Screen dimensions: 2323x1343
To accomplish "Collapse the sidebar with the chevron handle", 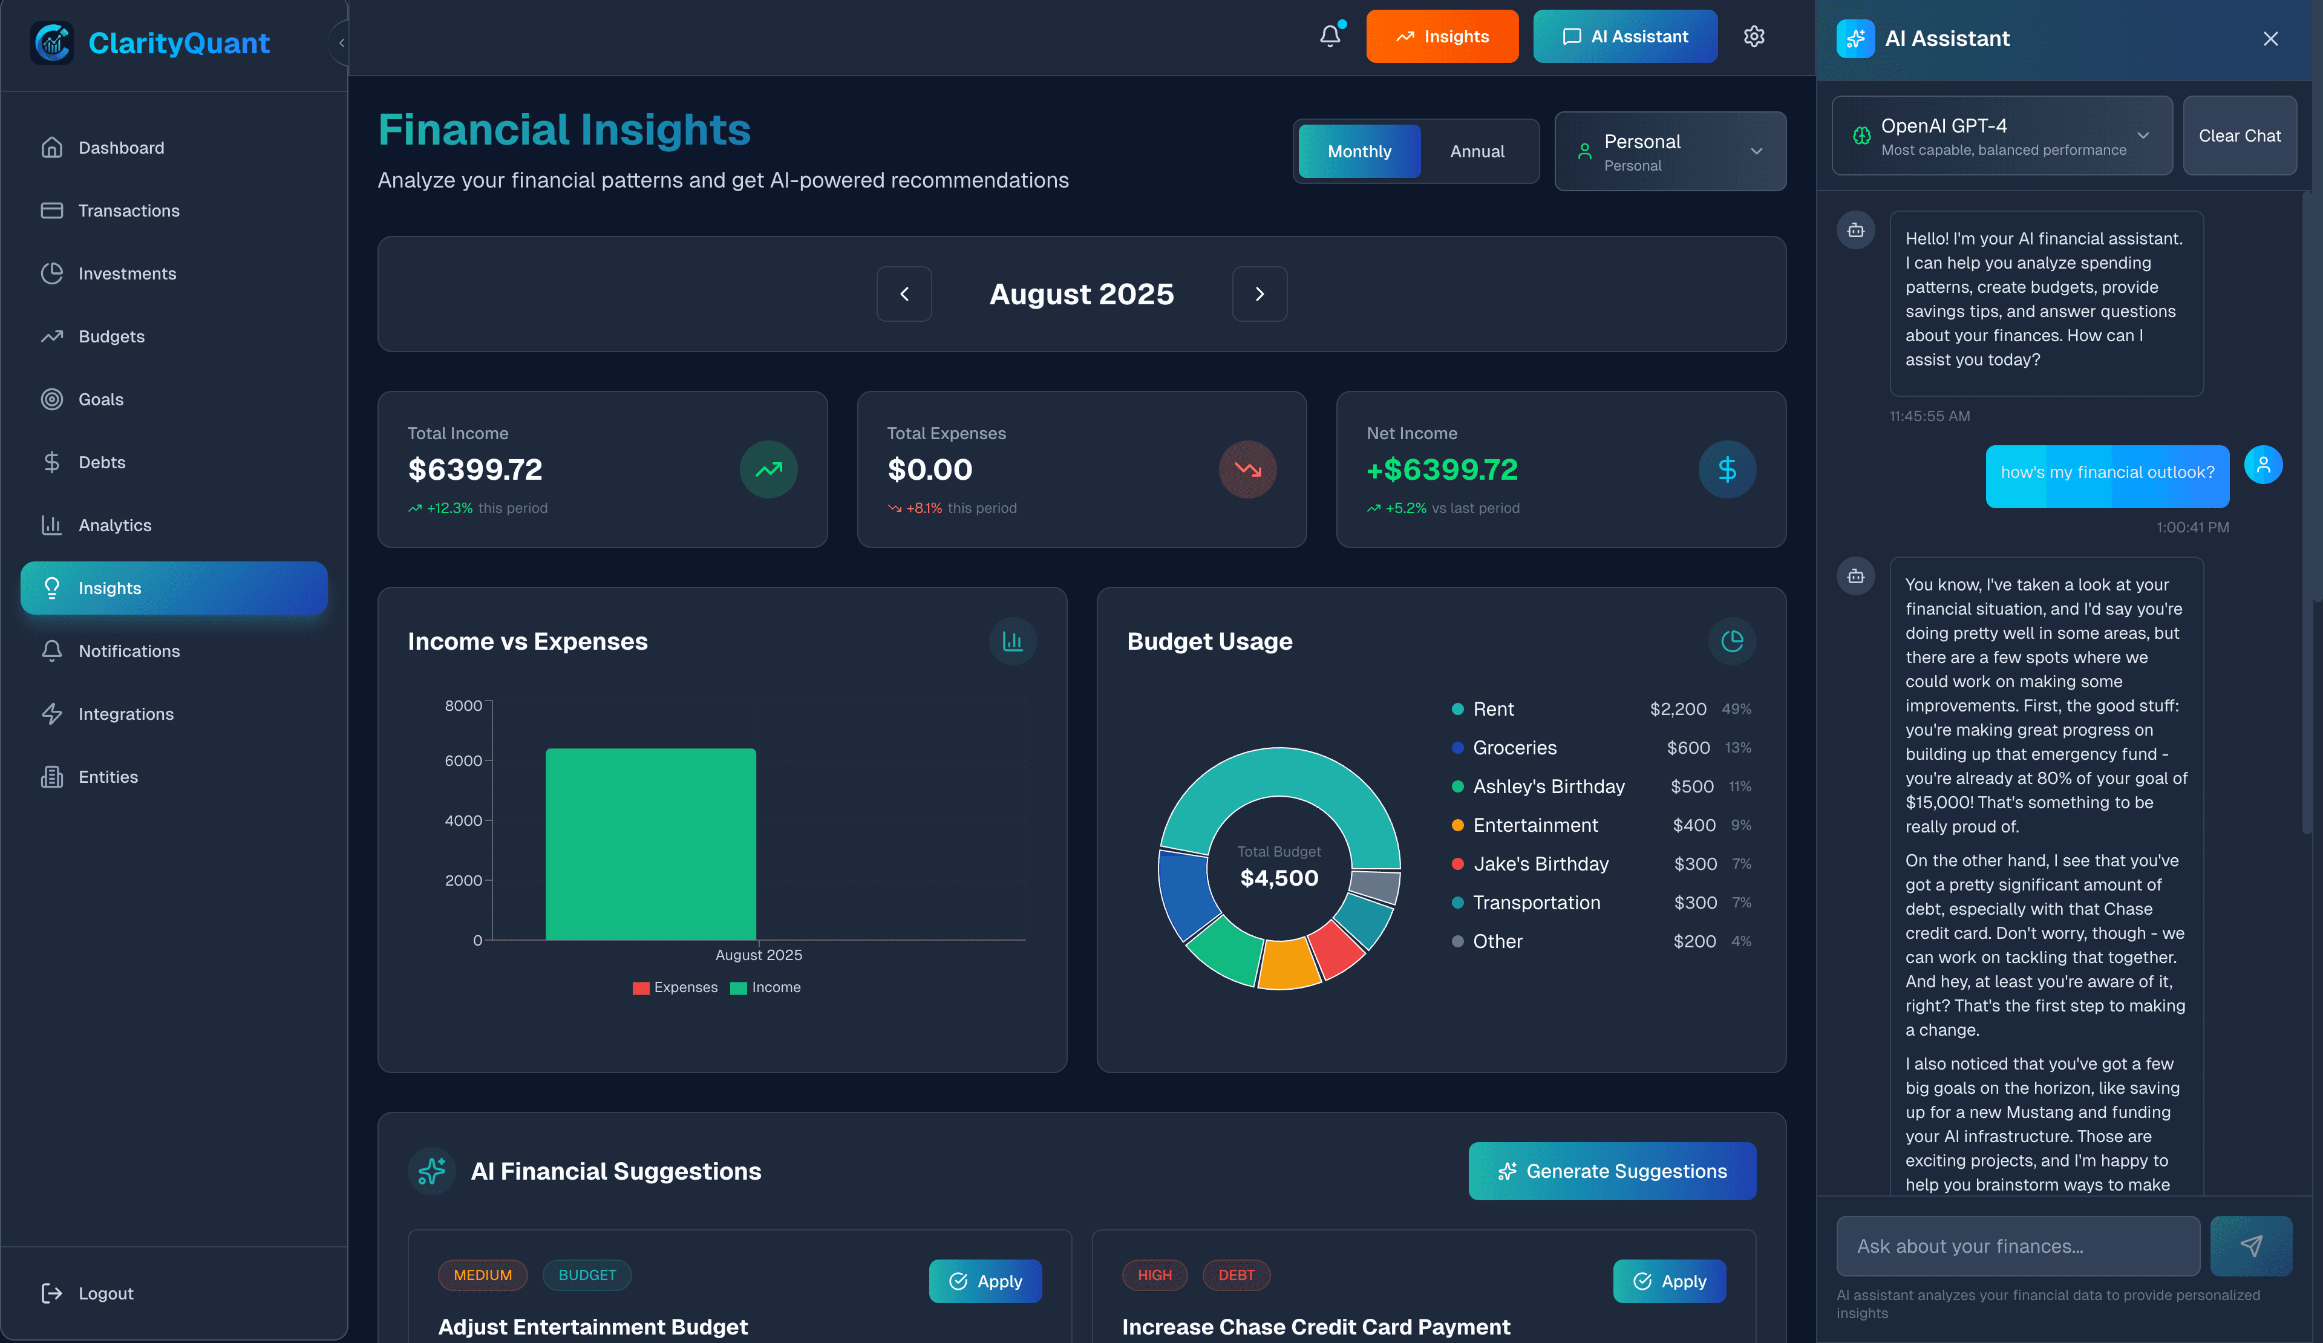I will [x=340, y=42].
